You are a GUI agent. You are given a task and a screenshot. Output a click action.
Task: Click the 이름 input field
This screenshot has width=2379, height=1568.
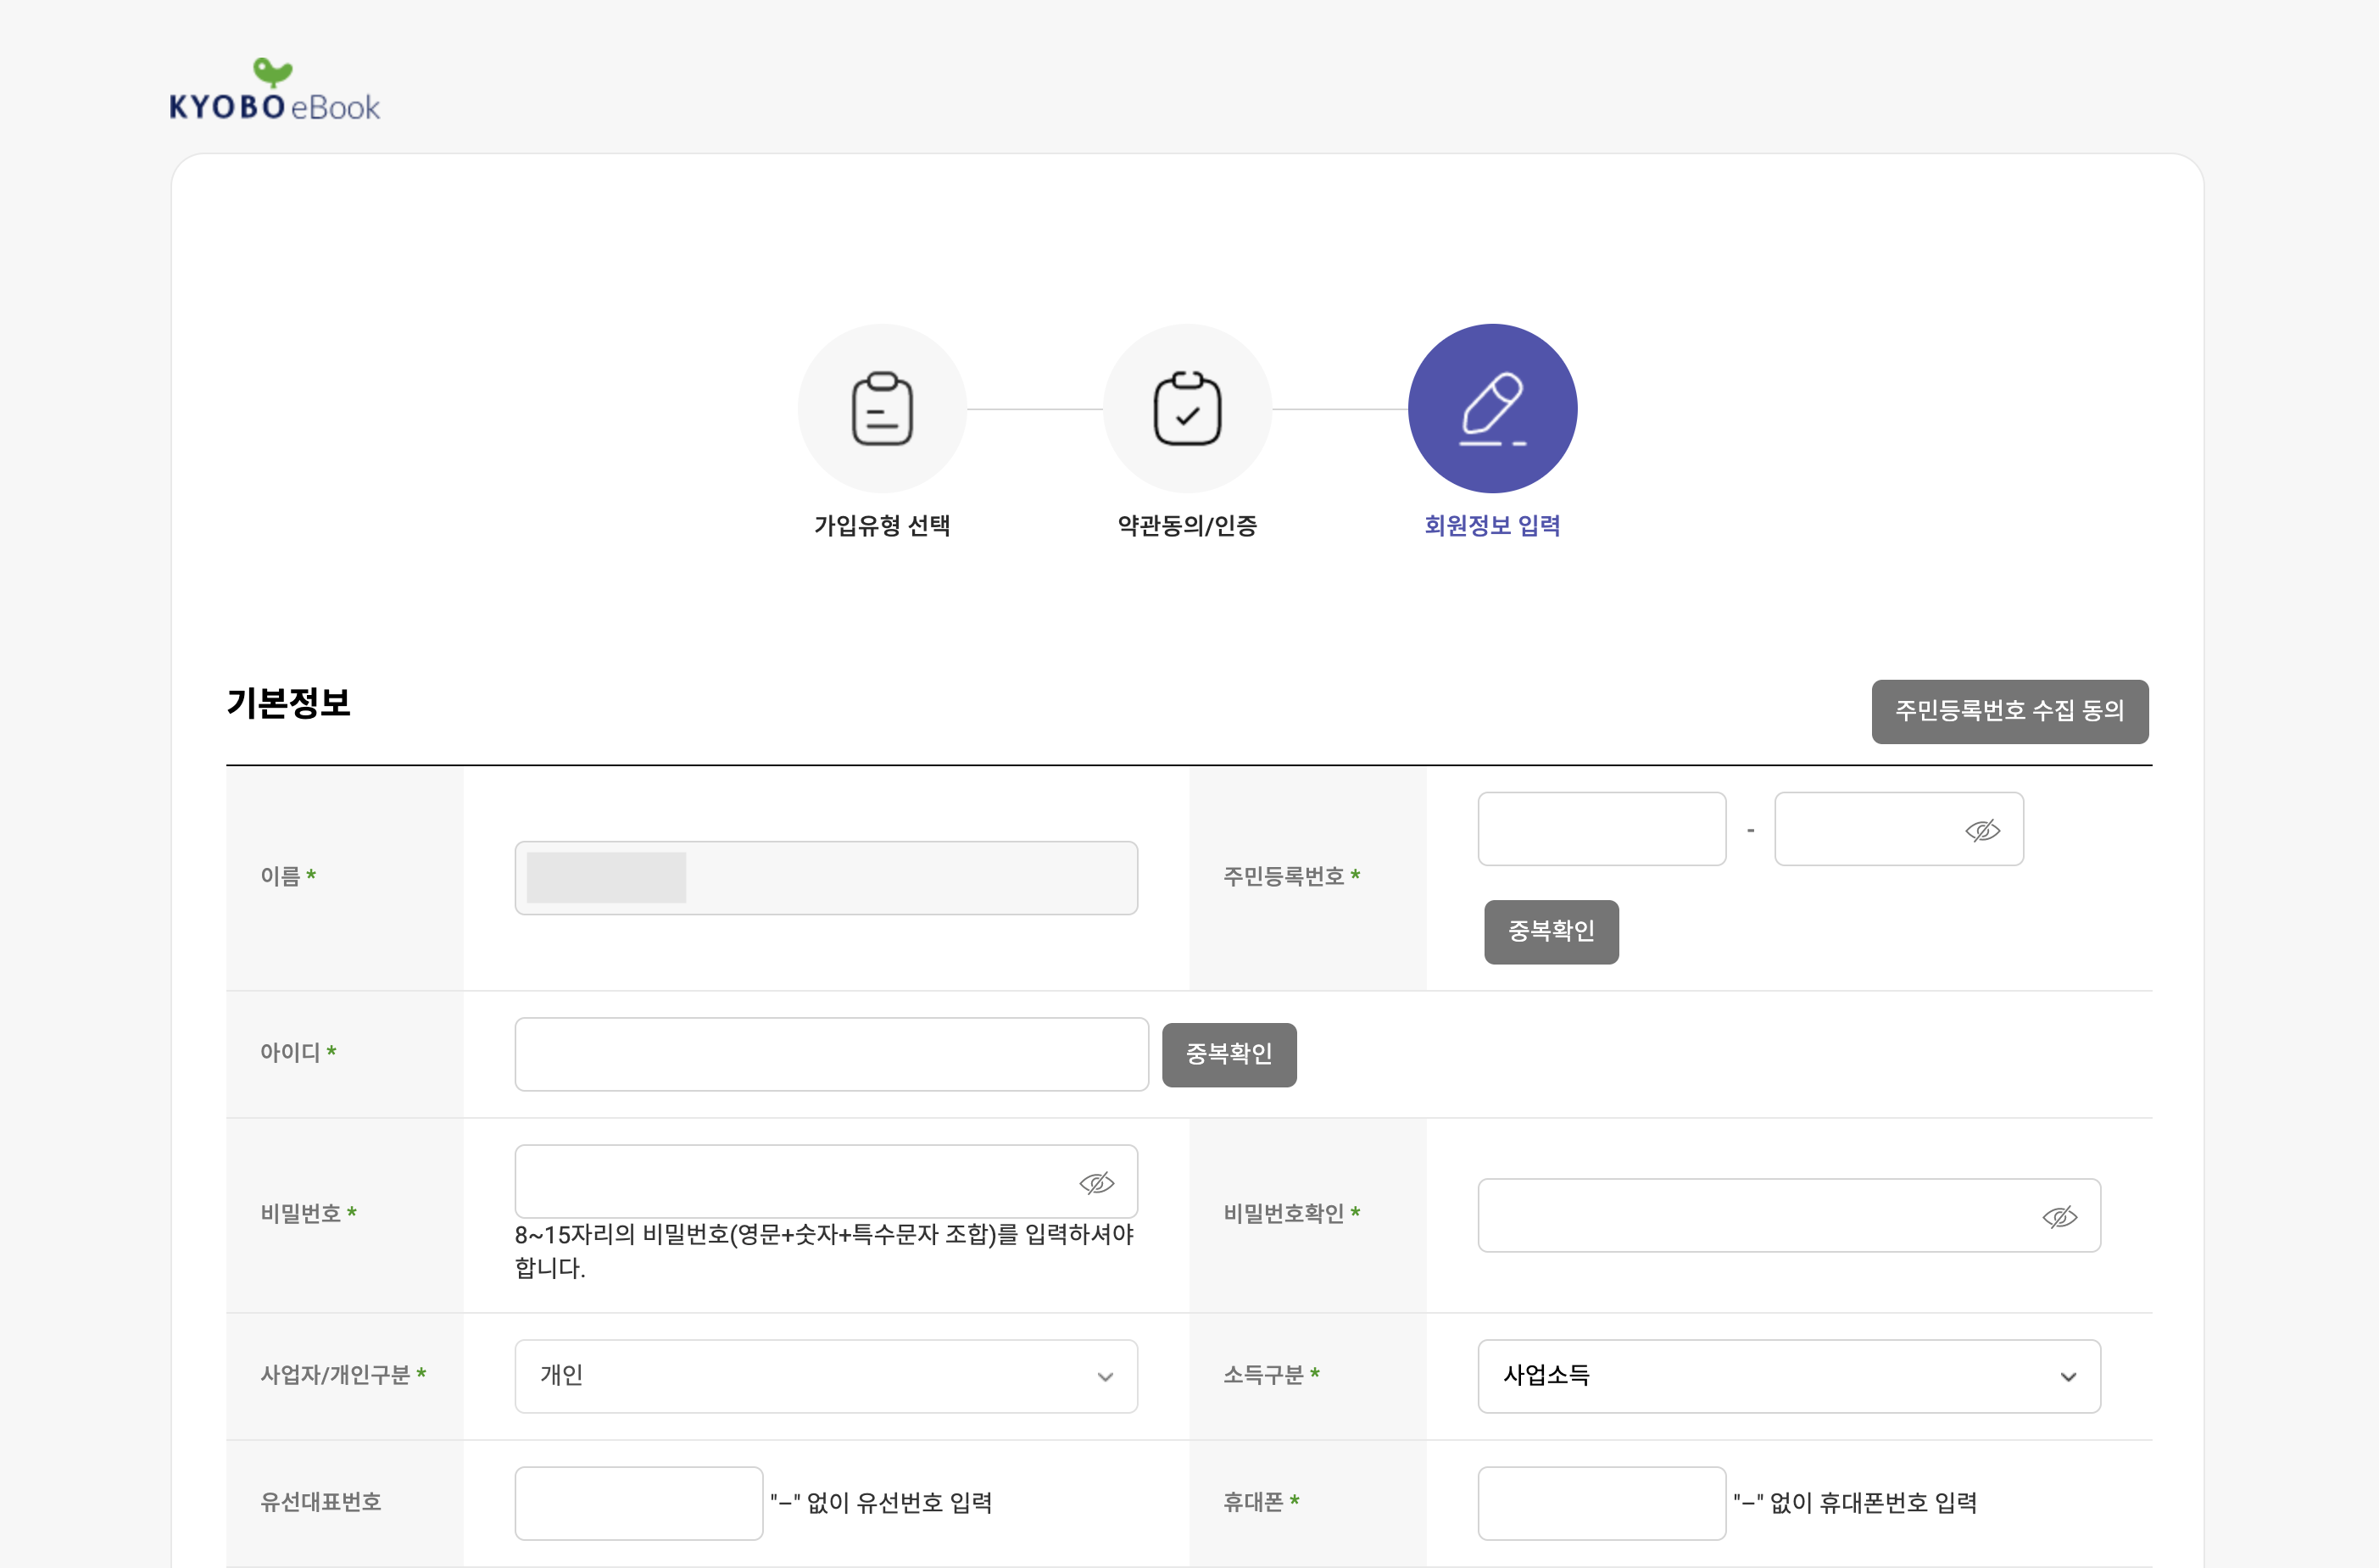click(826, 878)
